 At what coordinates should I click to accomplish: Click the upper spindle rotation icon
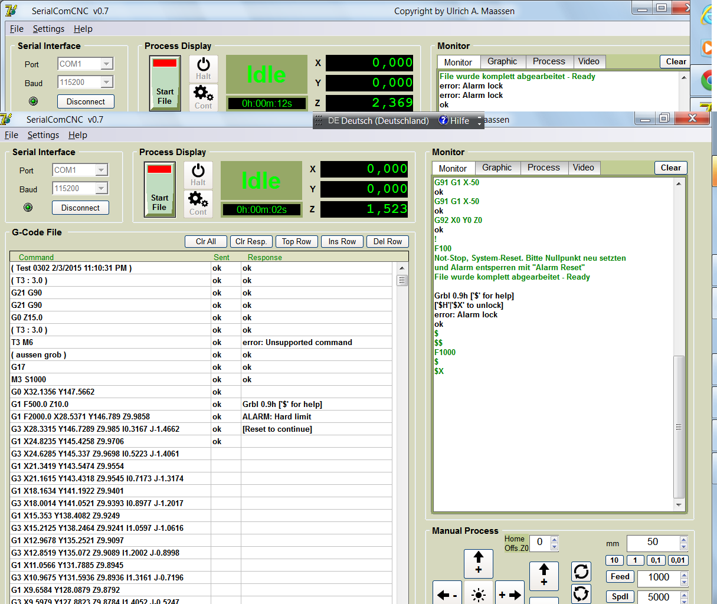pyautogui.click(x=581, y=572)
